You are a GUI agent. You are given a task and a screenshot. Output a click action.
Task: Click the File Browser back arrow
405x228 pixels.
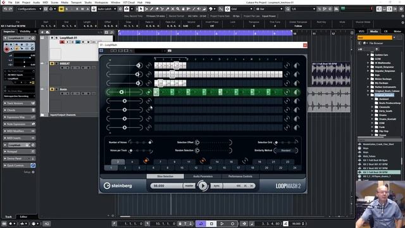coord(360,43)
